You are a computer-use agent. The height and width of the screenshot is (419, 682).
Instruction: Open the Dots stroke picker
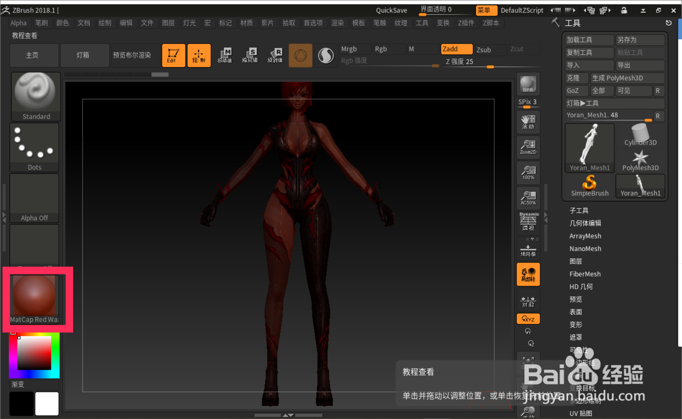click(34, 148)
